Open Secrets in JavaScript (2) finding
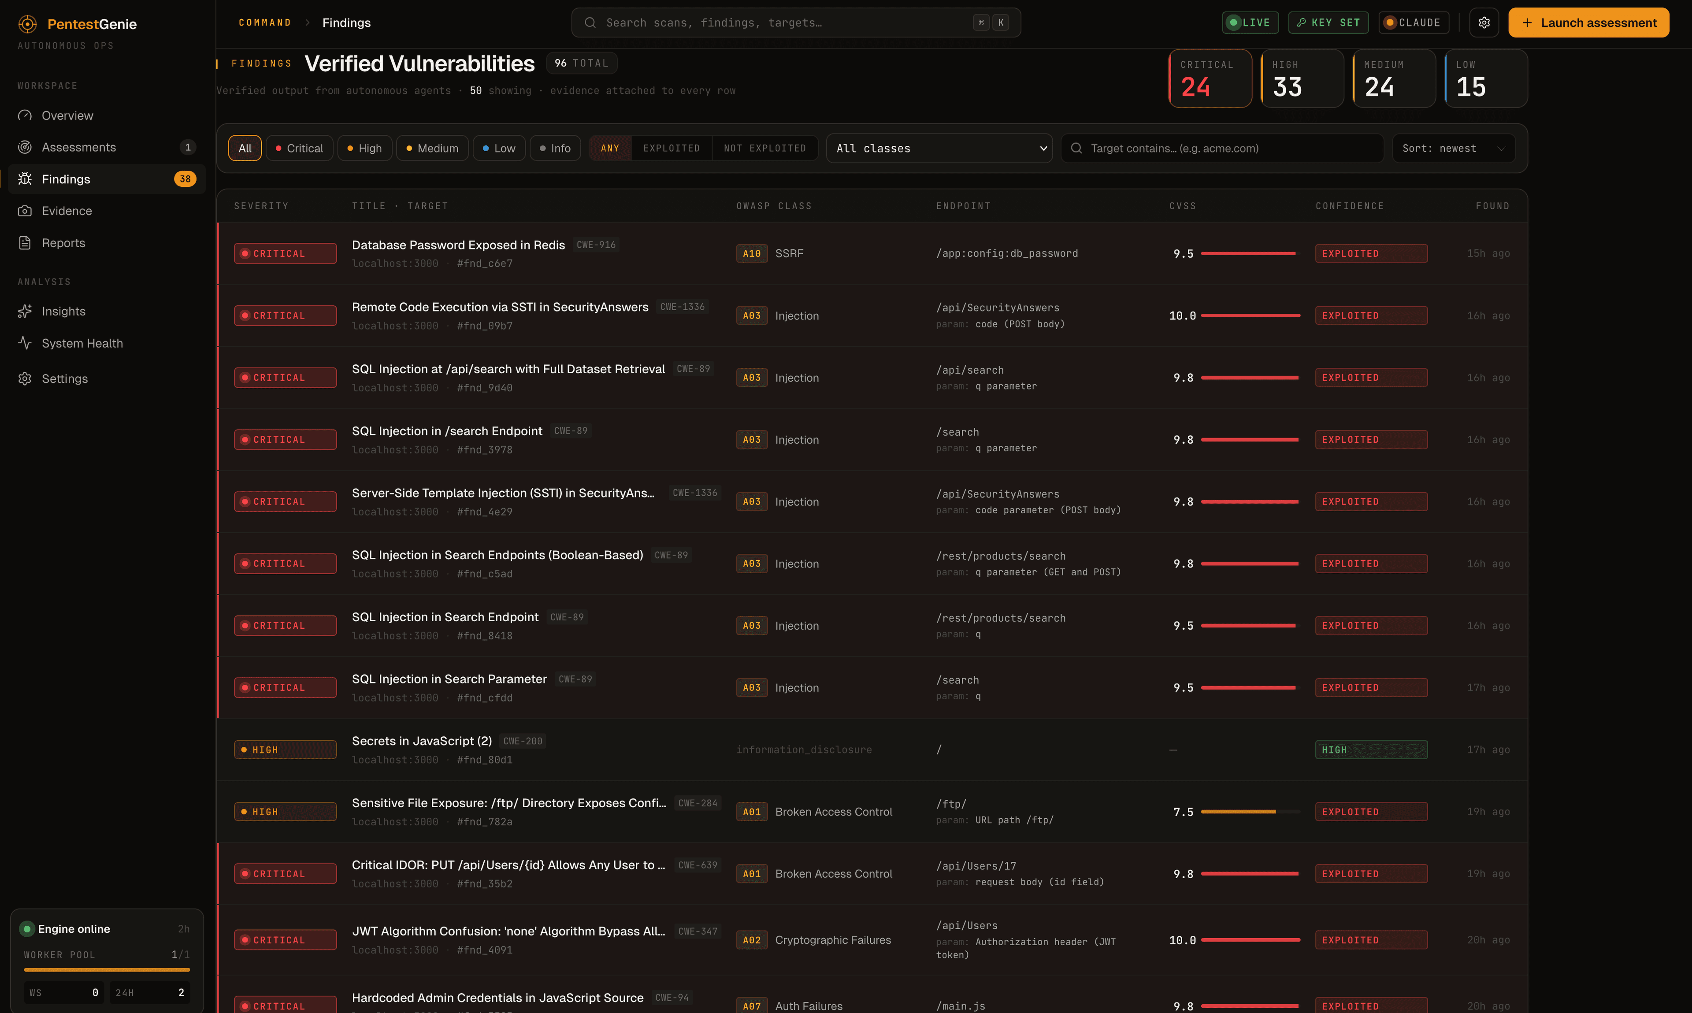 (x=872, y=750)
